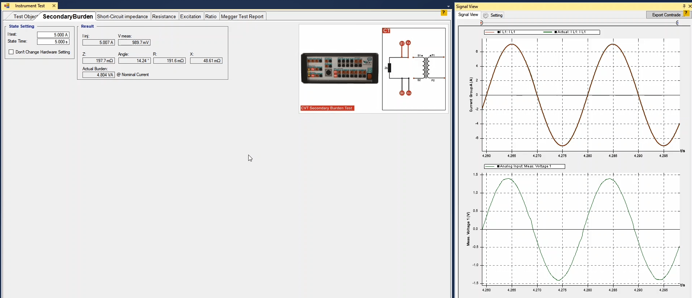Screen dimensions: 692x298
Task: Click the I test current input field
Action: [x=53, y=35]
